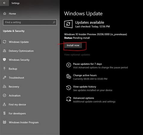143x135 pixels.
Task: Click the Update & Security heading
Action: point(14,31)
